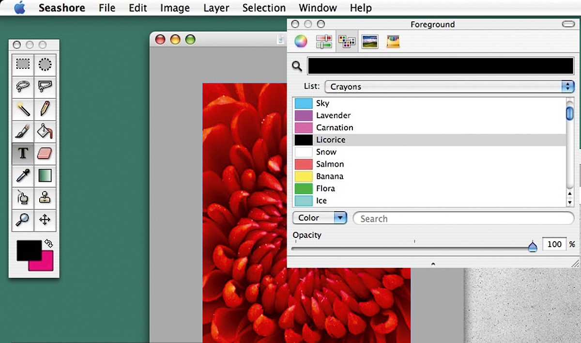The height and width of the screenshot is (343, 581).
Task: Open the Selection menu
Action: coord(264,8)
